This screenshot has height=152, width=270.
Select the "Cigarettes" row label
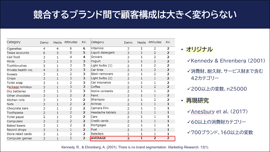(14, 49)
